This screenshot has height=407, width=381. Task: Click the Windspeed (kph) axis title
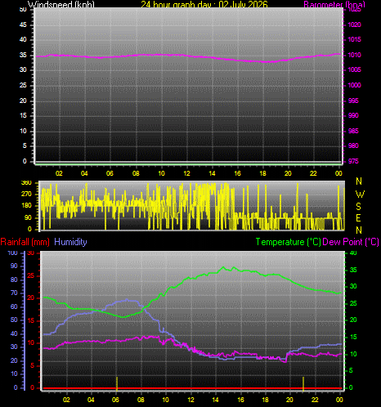[61, 5]
